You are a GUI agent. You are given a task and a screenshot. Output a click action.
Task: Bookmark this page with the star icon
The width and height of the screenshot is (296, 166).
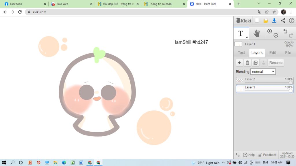[x=274, y=12]
